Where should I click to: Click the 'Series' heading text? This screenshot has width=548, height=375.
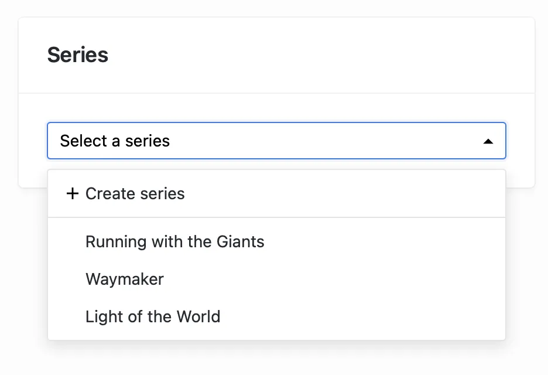(78, 55)
